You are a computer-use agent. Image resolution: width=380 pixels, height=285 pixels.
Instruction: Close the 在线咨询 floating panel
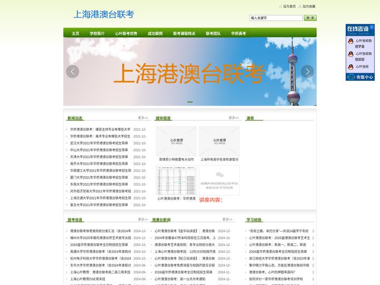(372, 27)
